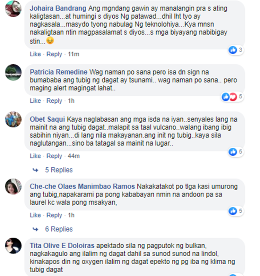Viewport: 260px width, 276px height.
Task: Expand the 6 Replies thread
Action: (59, 229)
